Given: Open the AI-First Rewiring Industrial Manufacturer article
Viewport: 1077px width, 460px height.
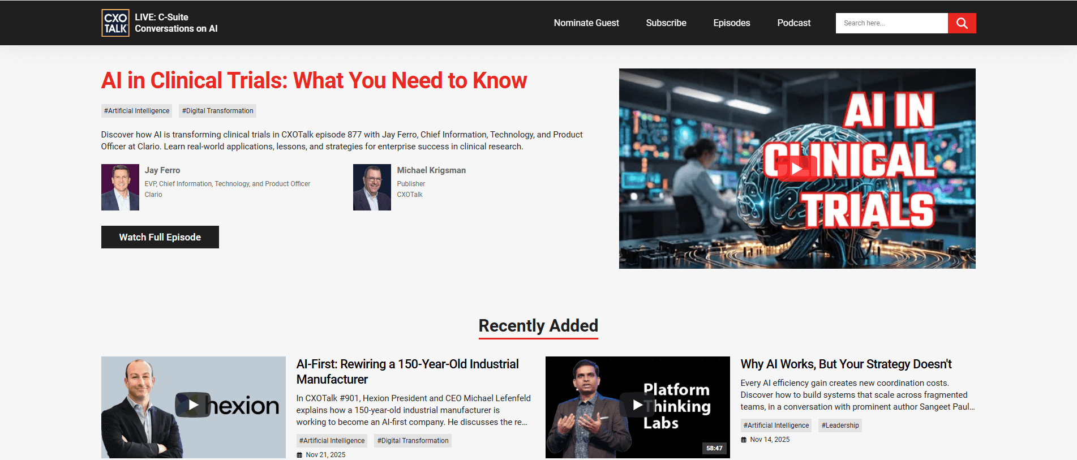Looking at the screenshot, I should tap(407, 371).
